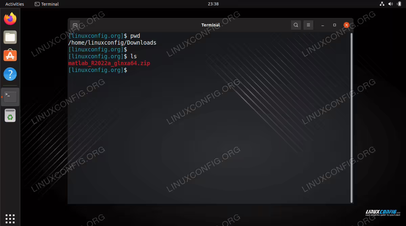The width and height of the screenshot is (406, 226).
Task: Show Applications grid button
Action: tap(10, 219)
